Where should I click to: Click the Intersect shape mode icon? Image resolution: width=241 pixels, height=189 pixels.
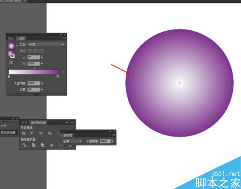click(41, 133)
